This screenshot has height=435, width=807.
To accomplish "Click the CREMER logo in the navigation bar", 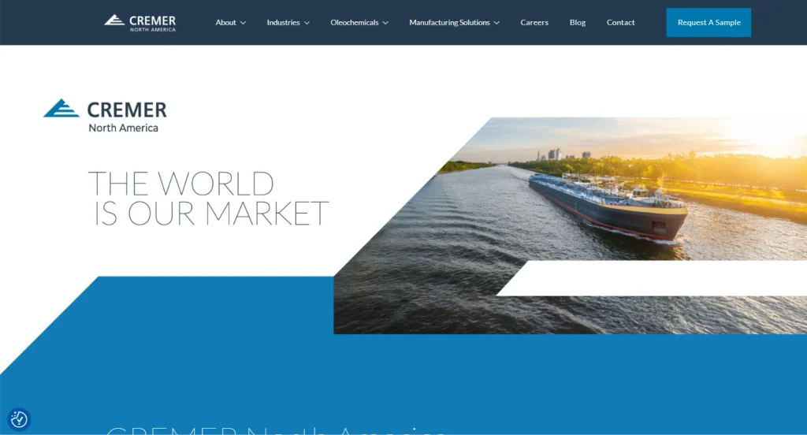I will tap(140, 23).
